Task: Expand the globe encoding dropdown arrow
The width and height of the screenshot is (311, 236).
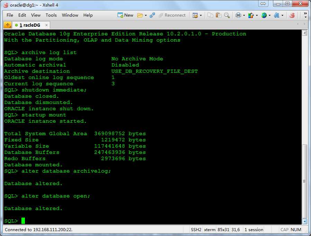Action: (269, 15)
